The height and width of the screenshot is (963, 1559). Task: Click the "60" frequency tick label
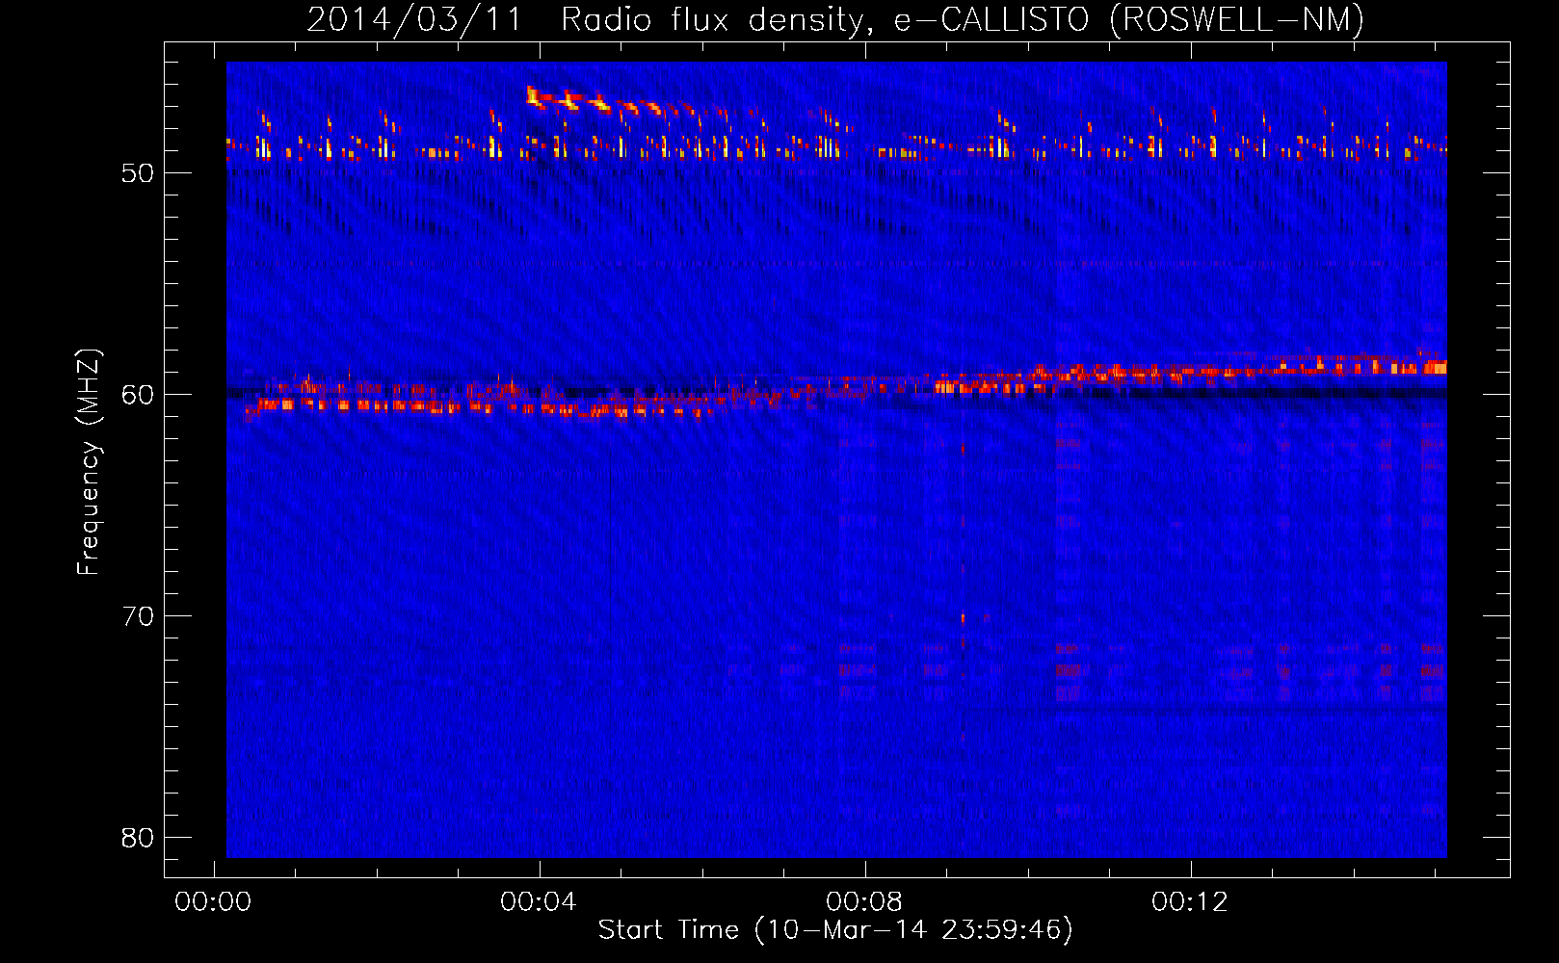point(138,395)
